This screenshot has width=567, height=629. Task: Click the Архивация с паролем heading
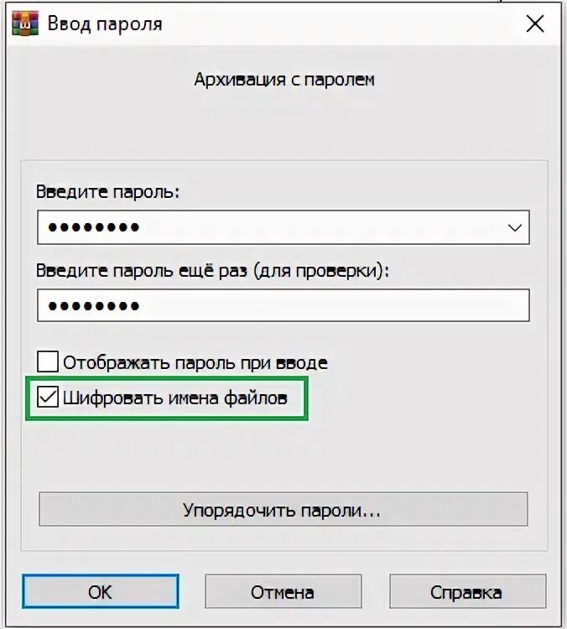click(x=284, y=80)
